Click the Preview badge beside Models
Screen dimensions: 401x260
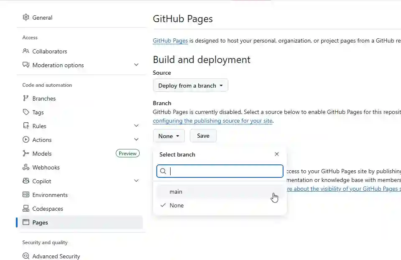click(x=128, y=153)
